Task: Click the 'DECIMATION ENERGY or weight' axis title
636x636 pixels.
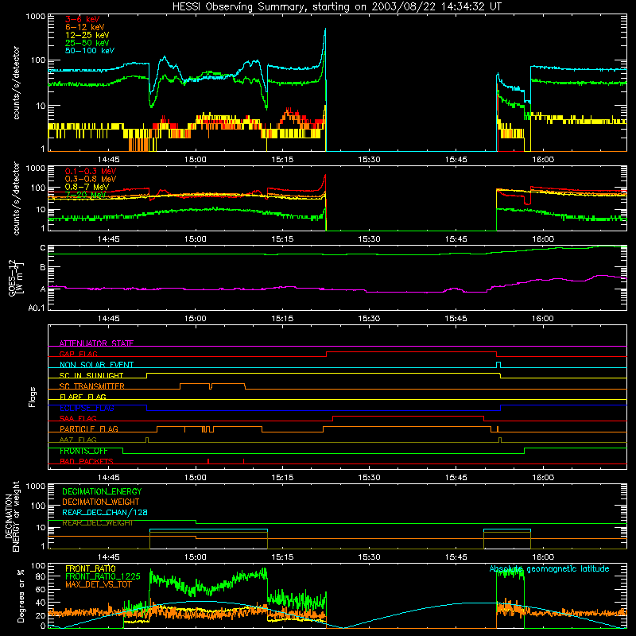Action: [x=12, y=516]
